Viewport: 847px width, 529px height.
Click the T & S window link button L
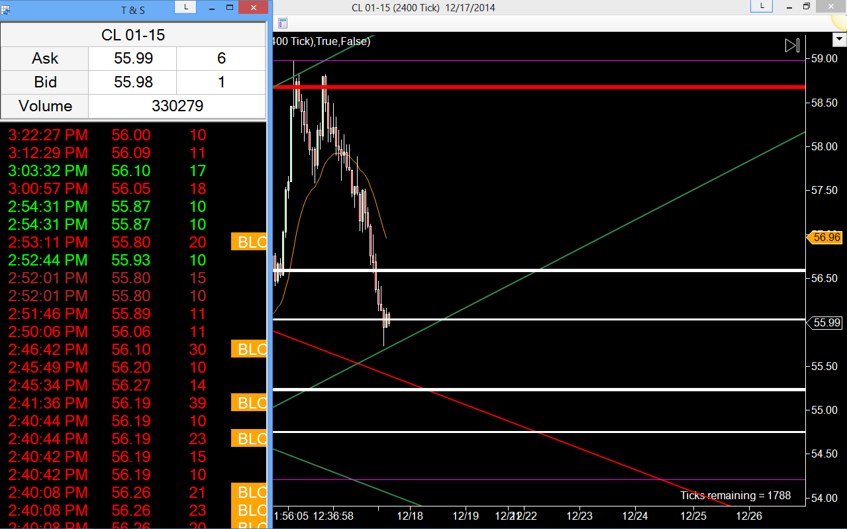186,7
